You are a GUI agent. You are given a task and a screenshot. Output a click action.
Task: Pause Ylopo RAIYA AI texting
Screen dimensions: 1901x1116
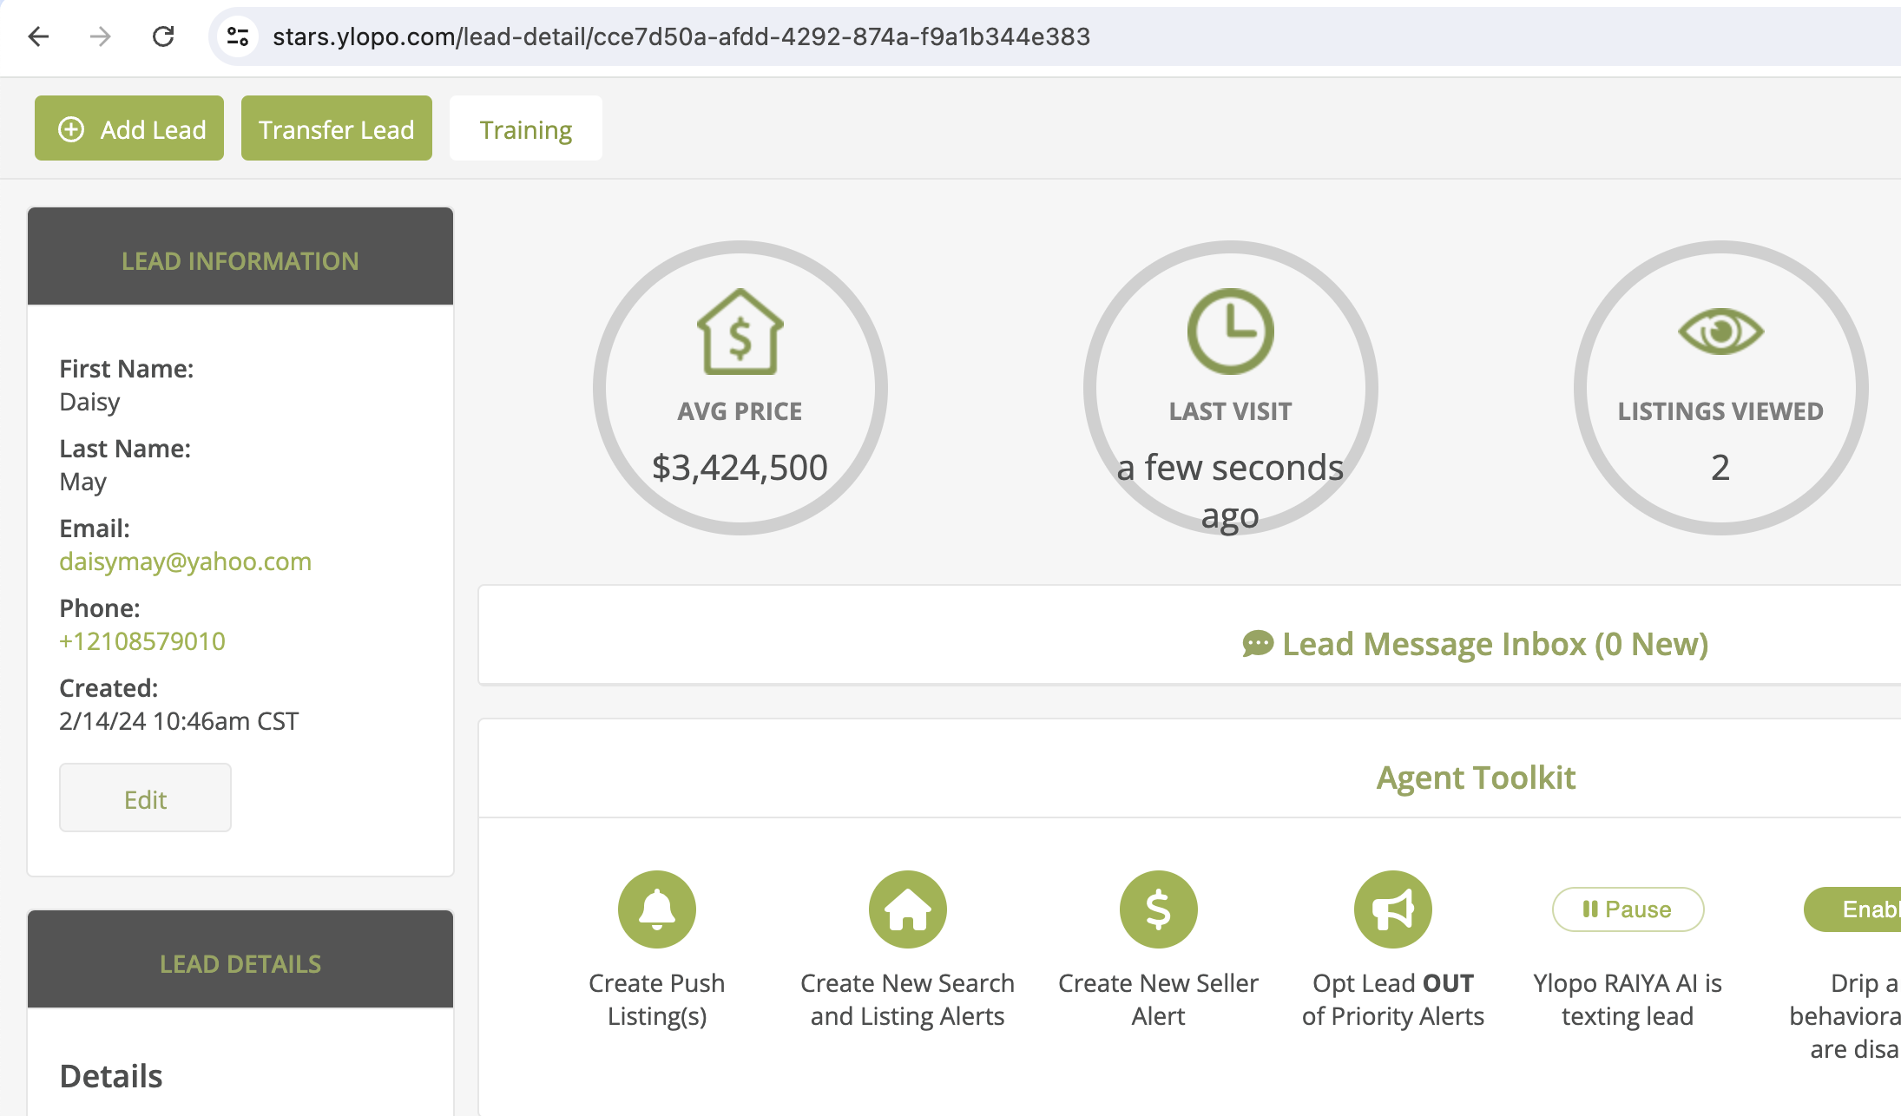[1628, 909]
